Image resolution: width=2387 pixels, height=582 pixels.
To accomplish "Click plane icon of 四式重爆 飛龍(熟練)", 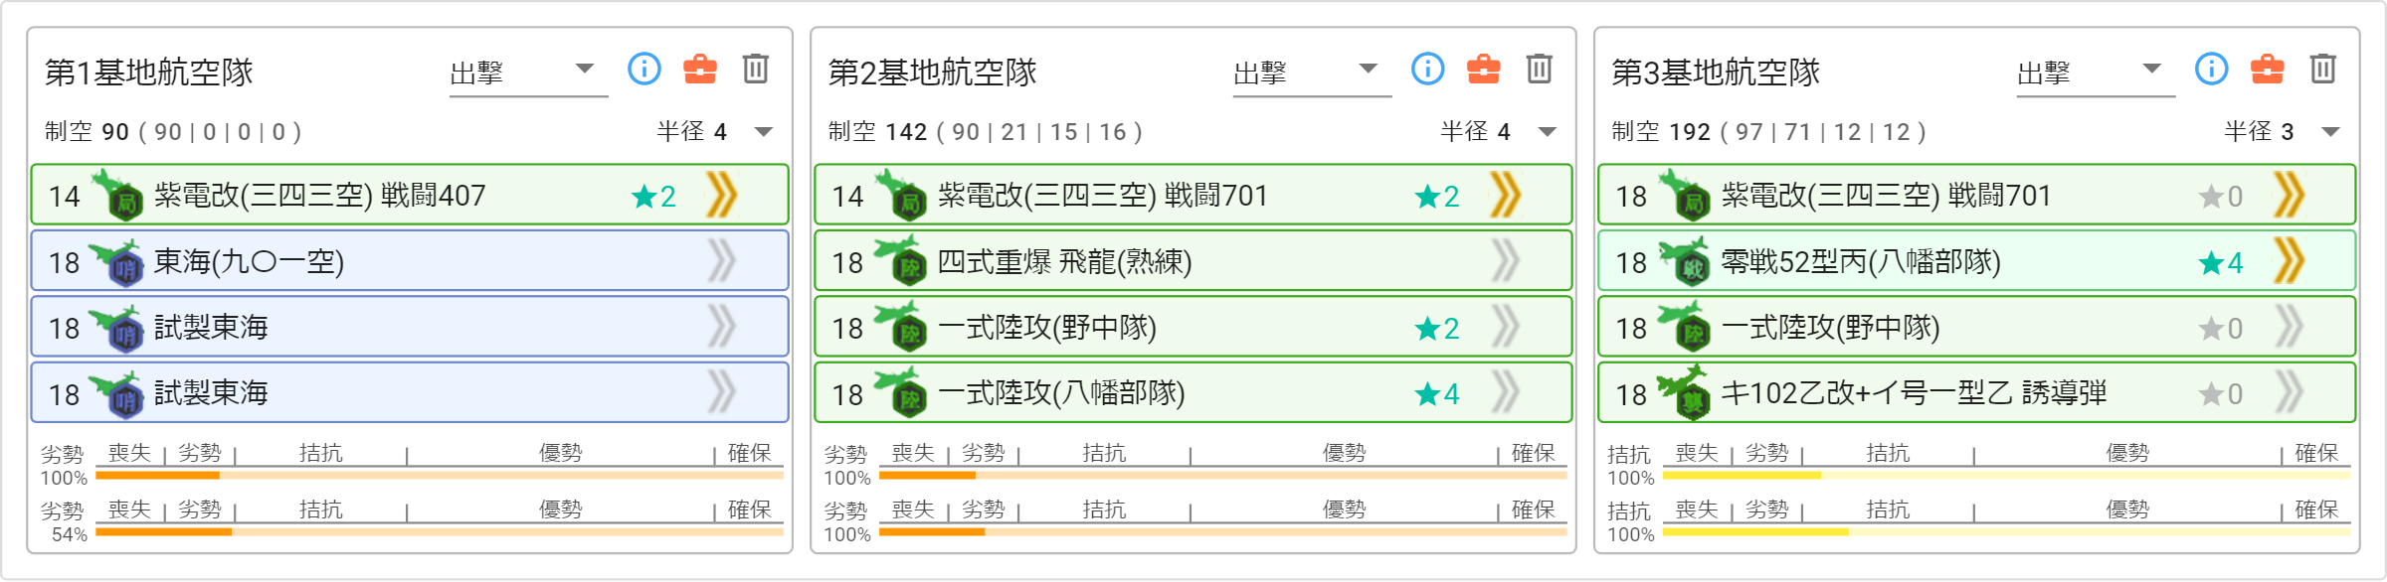I will (901, 260).
